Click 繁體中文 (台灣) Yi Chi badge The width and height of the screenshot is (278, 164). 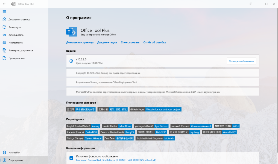(227, 126)
